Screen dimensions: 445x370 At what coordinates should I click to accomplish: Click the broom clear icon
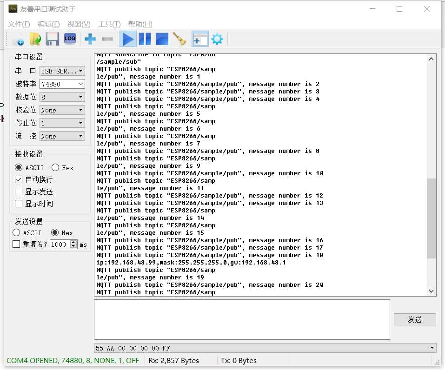(179, 40)
